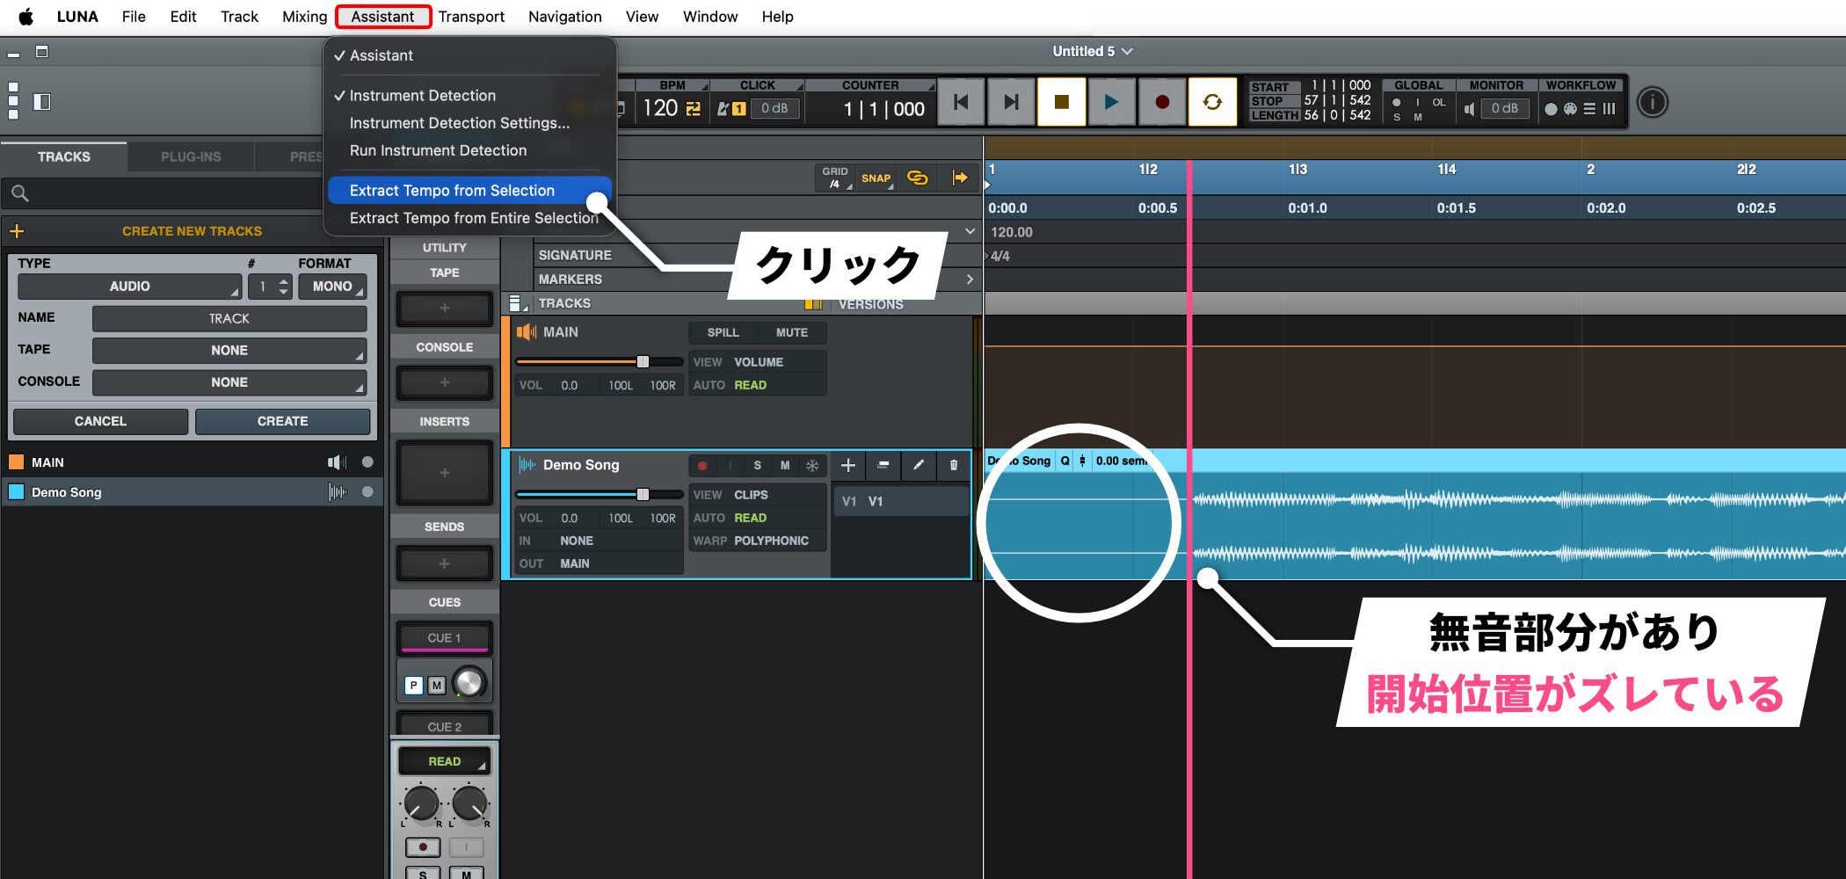Solo the Demo Song track
Viewport: 1846px width, 879px height.
(x=757, y=466)
